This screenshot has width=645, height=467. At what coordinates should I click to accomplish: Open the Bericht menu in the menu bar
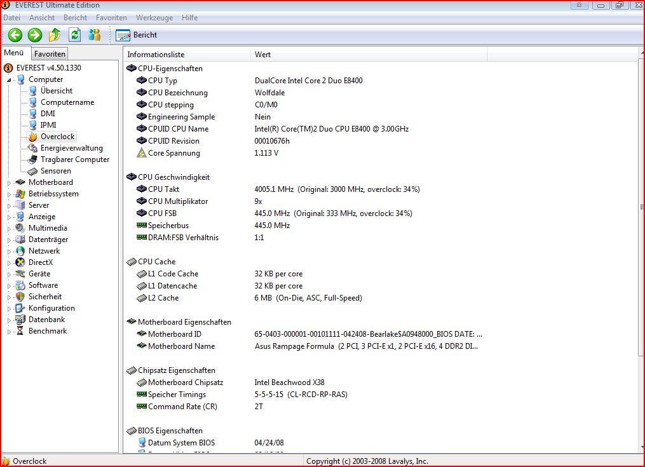coord(75,18)
